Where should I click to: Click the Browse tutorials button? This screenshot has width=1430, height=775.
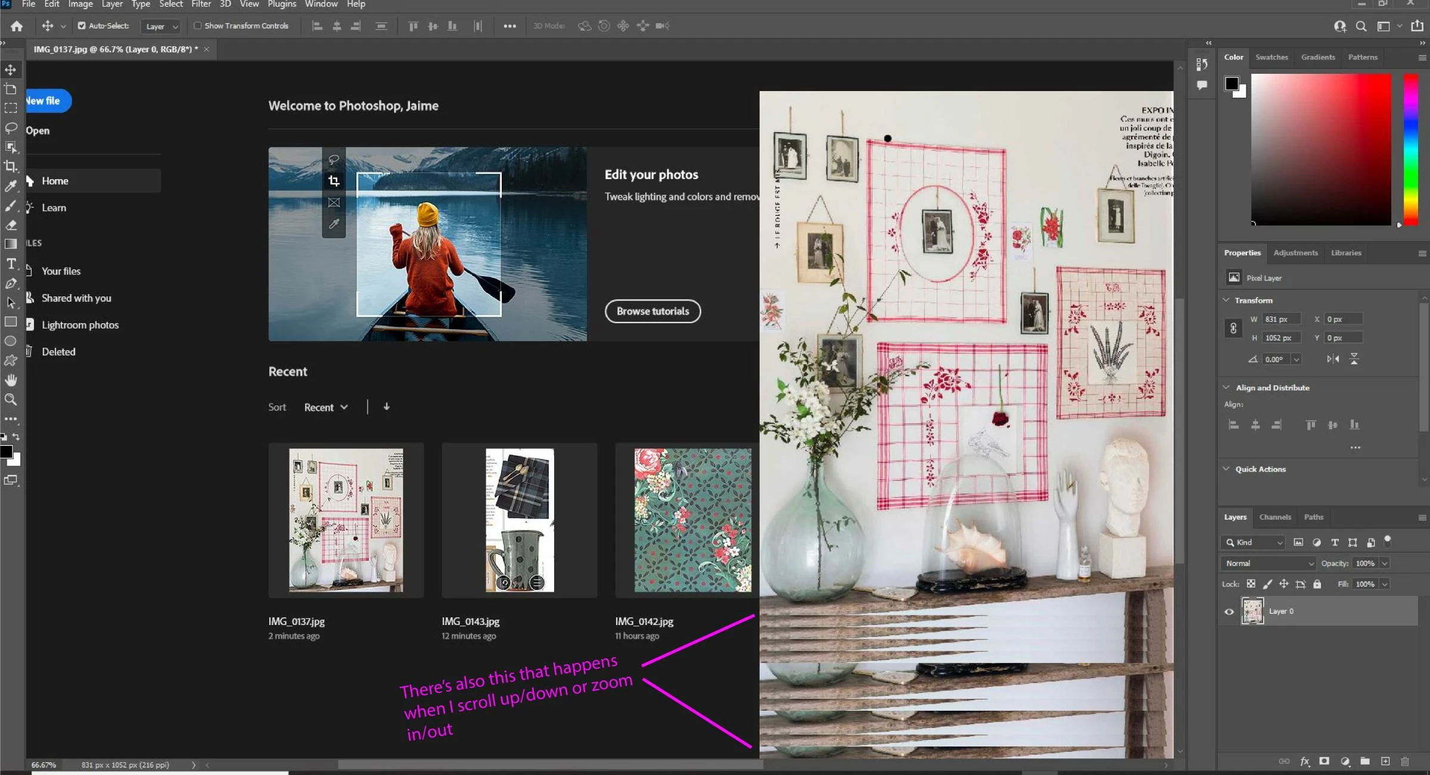click(652, 311)
